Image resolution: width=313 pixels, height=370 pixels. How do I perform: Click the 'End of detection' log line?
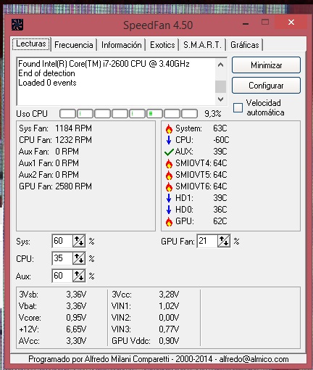coord(46,73)
